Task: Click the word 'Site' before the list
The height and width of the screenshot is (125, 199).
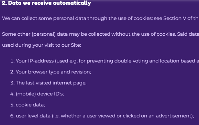Action: pos(75,45)
